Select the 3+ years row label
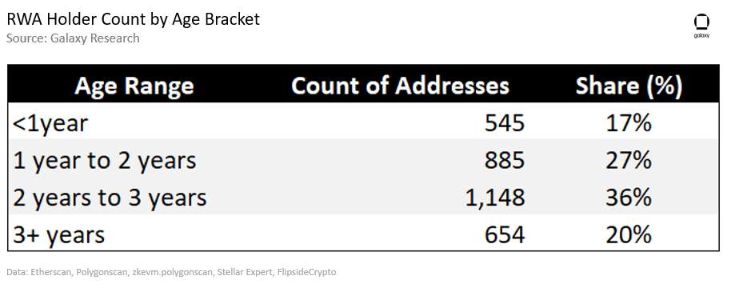This screenshot has height=288, width=731. coord(58,235)
